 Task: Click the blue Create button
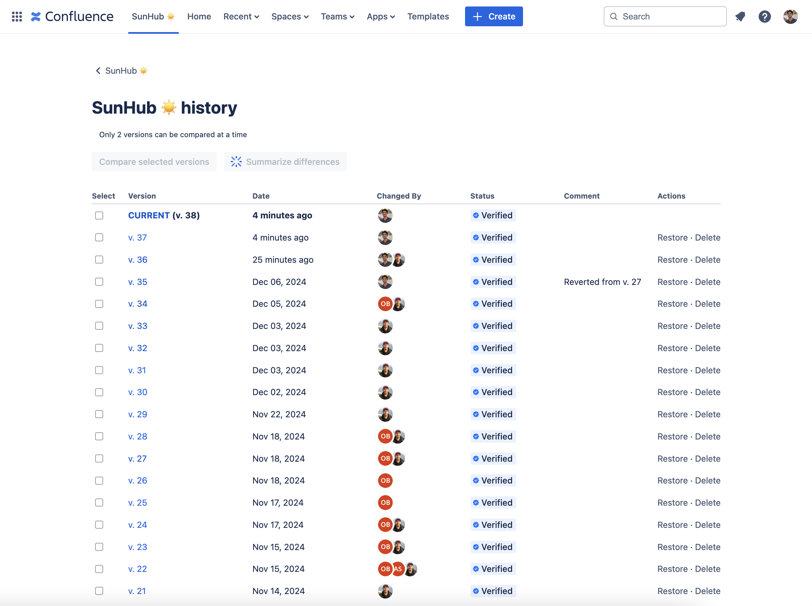pos(494,16)
